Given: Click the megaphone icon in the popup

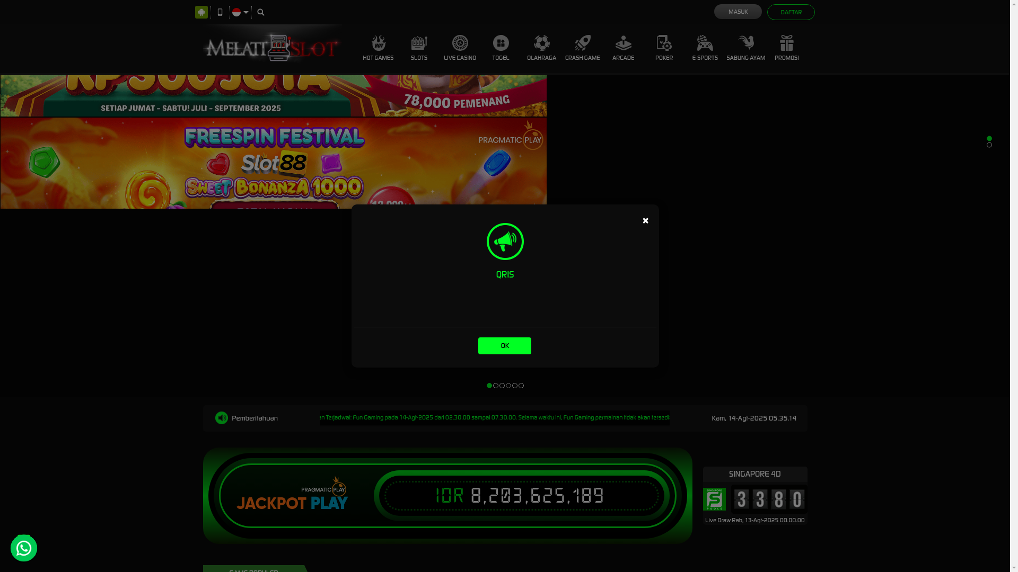Looking at the screenshot, I should [505, 242].
